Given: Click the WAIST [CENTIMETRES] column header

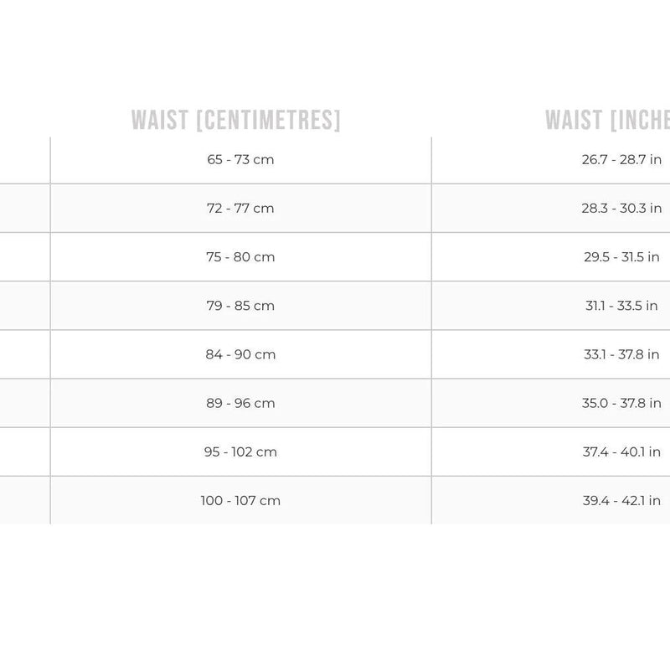Looking at the screenshot, I should [x=236, y=120].
